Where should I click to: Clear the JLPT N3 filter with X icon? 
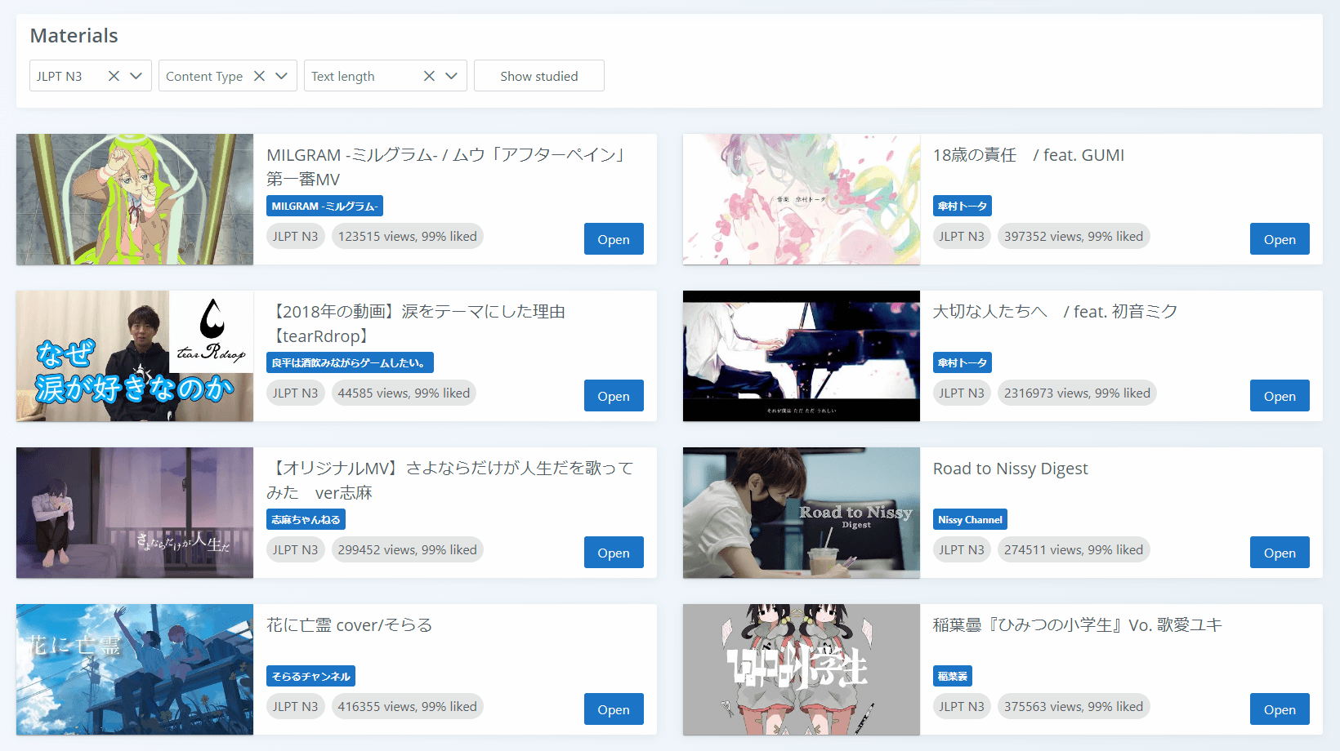(x=114, y=76)
